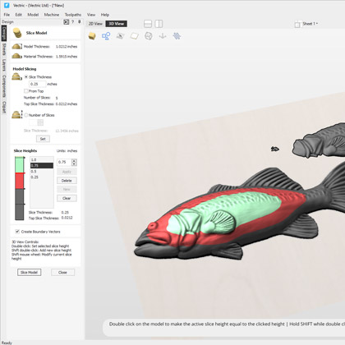Click the flat material plane view icon

[135, 36]
